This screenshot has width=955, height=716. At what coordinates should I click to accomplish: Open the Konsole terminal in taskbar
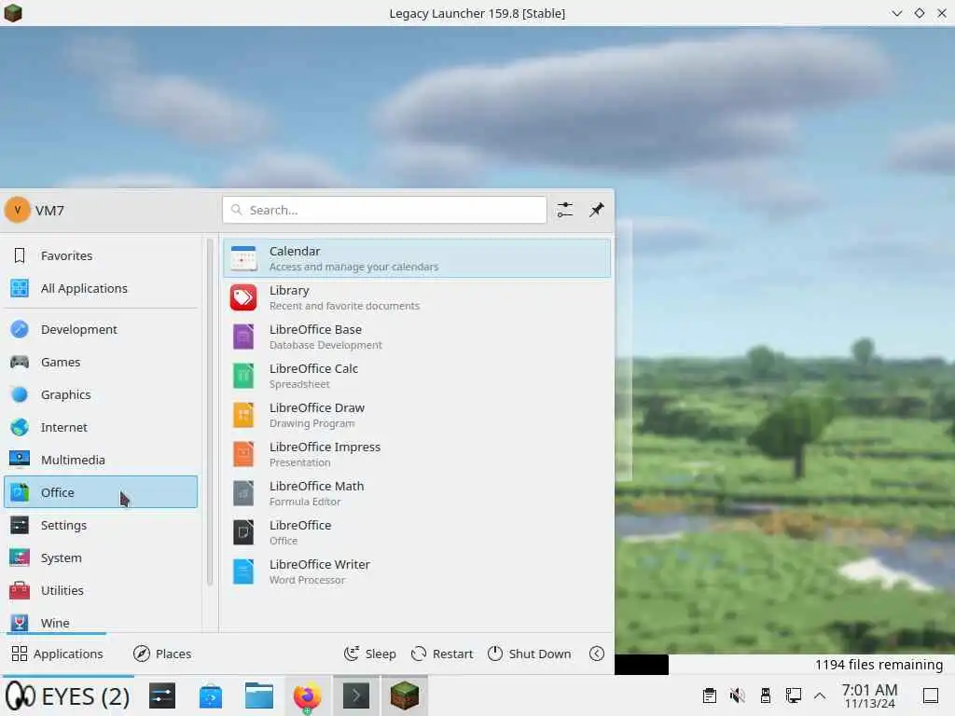[356, 696]
